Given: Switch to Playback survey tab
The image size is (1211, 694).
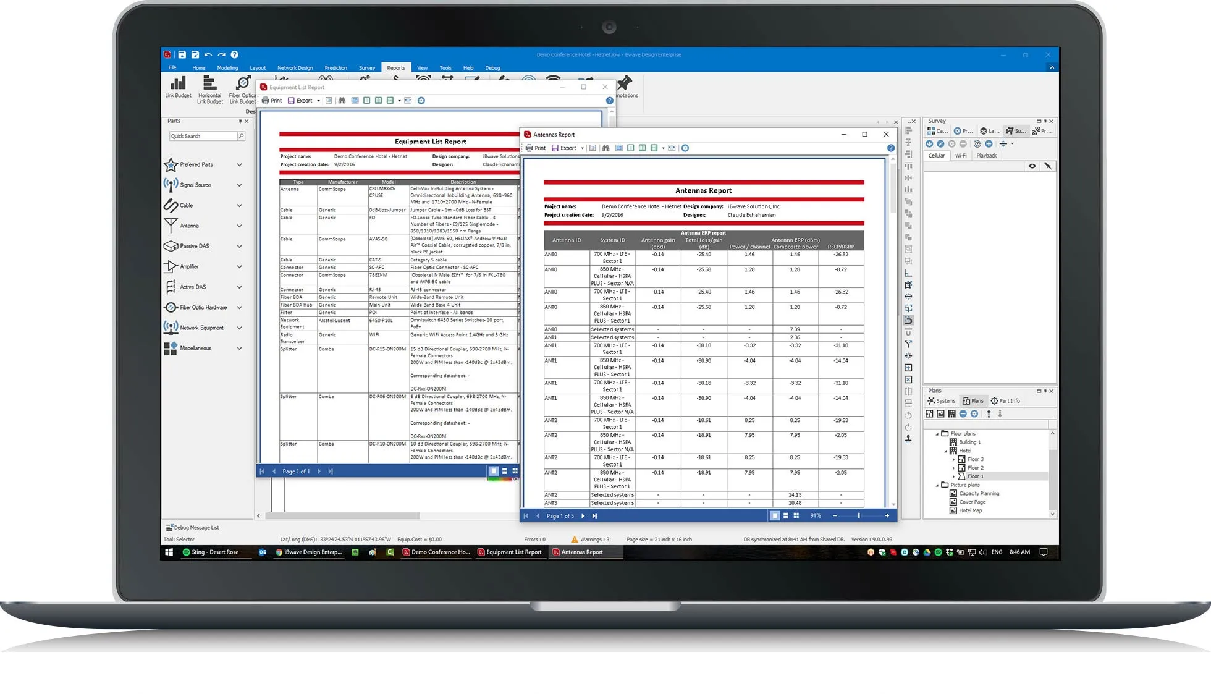Looking at the screenshot, I should click(986, 156).
